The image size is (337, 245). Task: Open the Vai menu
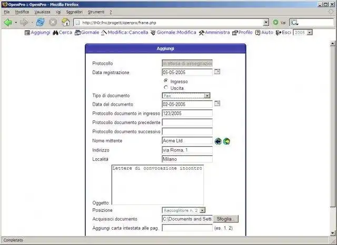tap(58, 12)
